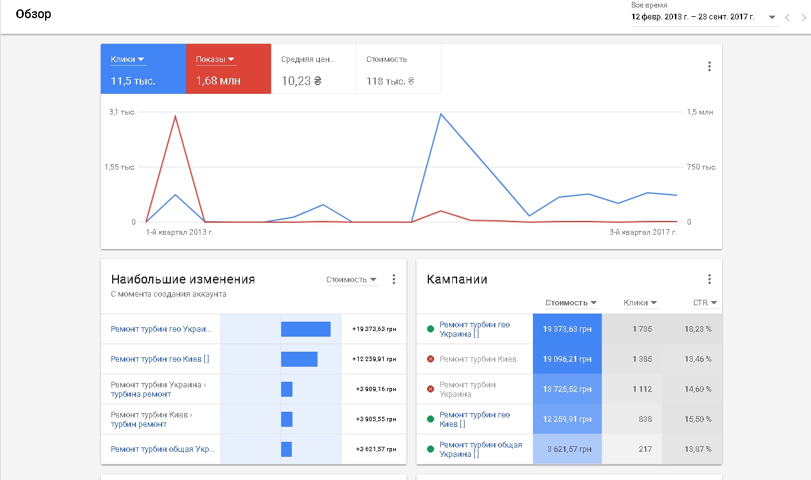Viewport: 811px width, 480px height.
Task: Open the турбина ремонт keyword link
Action: 141,394
